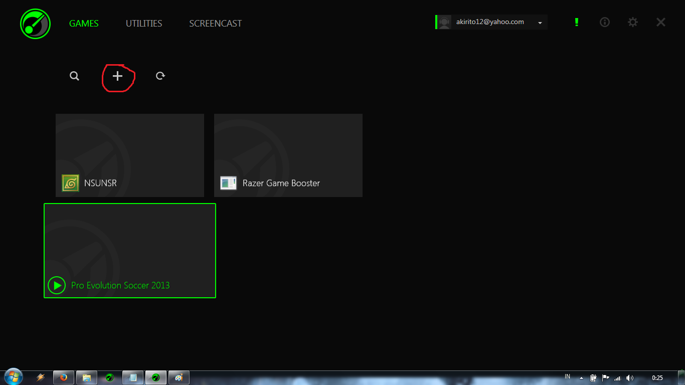Show hidden system tray icons
685x385 pixels.
point(581,378)
